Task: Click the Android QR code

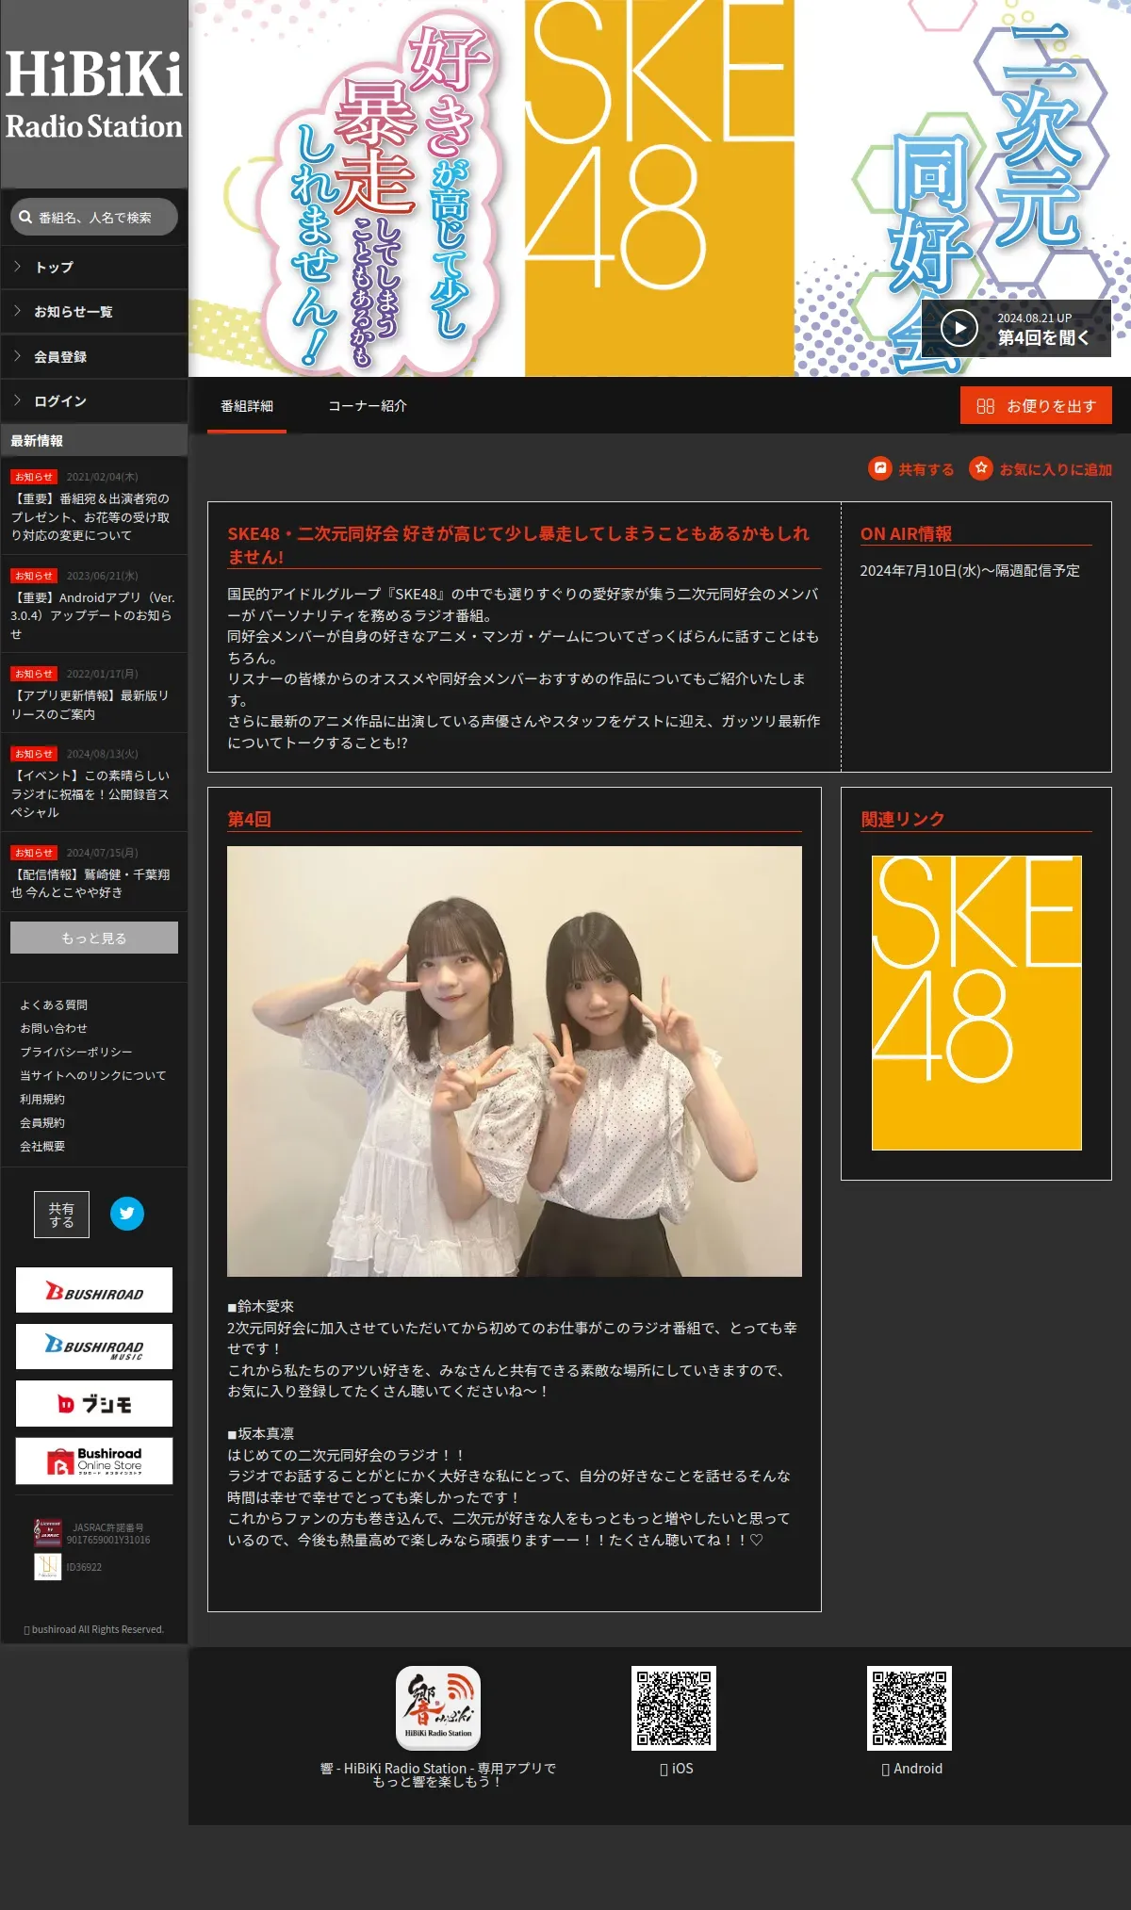Action: [910, 1708]
